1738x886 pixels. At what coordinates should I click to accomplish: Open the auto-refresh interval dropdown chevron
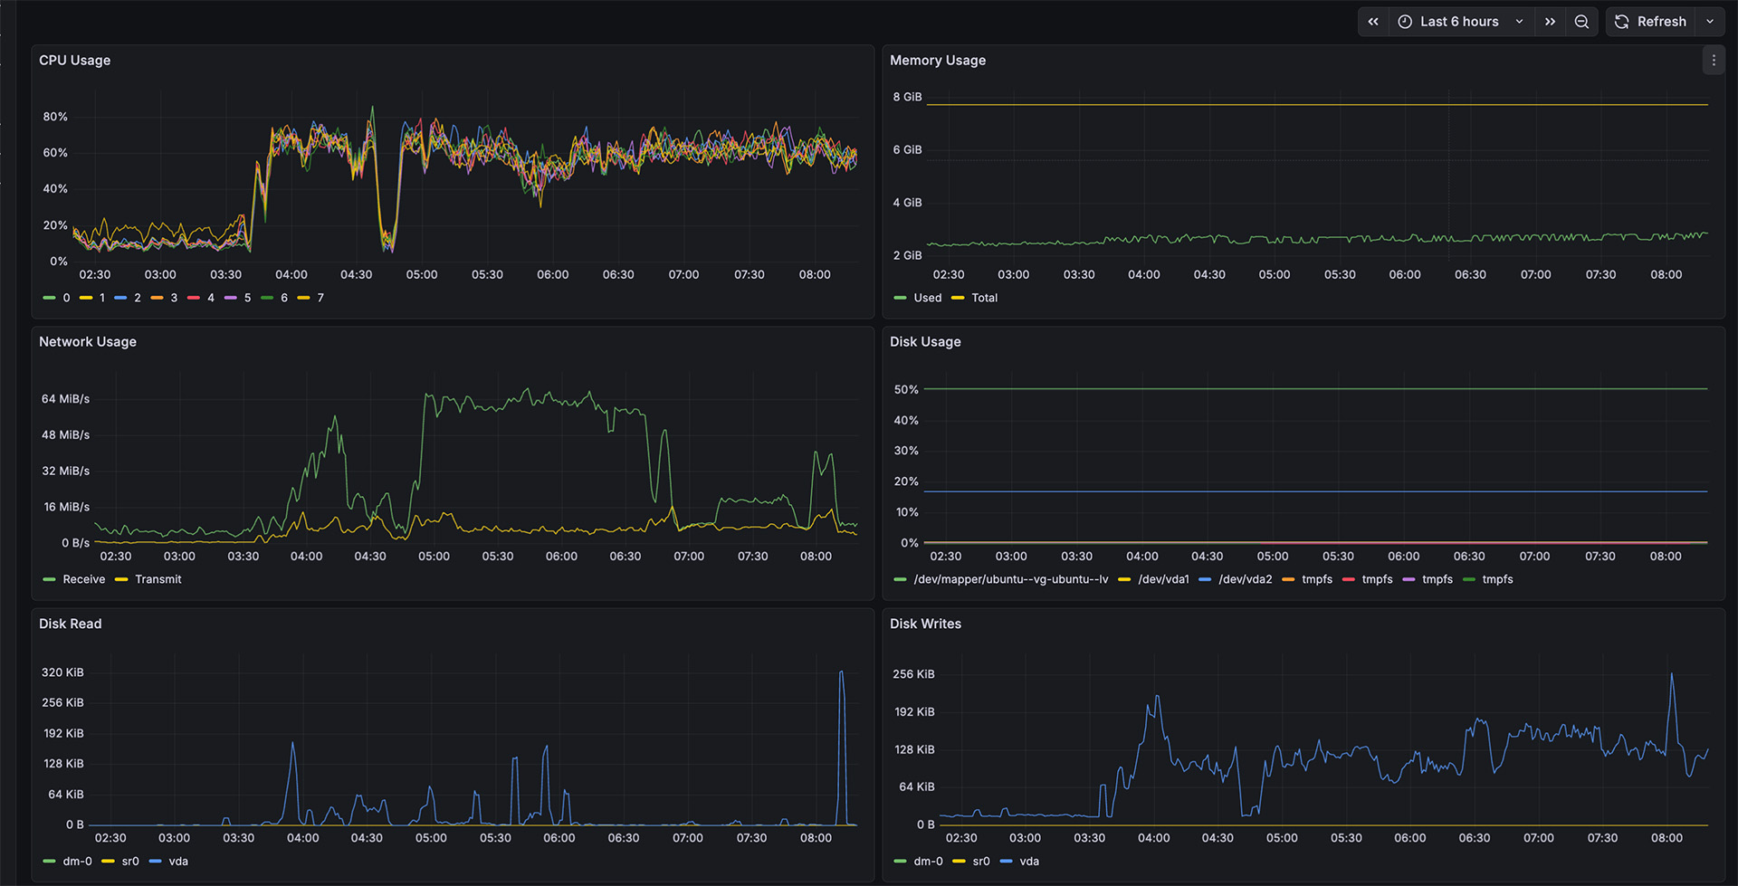point(1711,21)
